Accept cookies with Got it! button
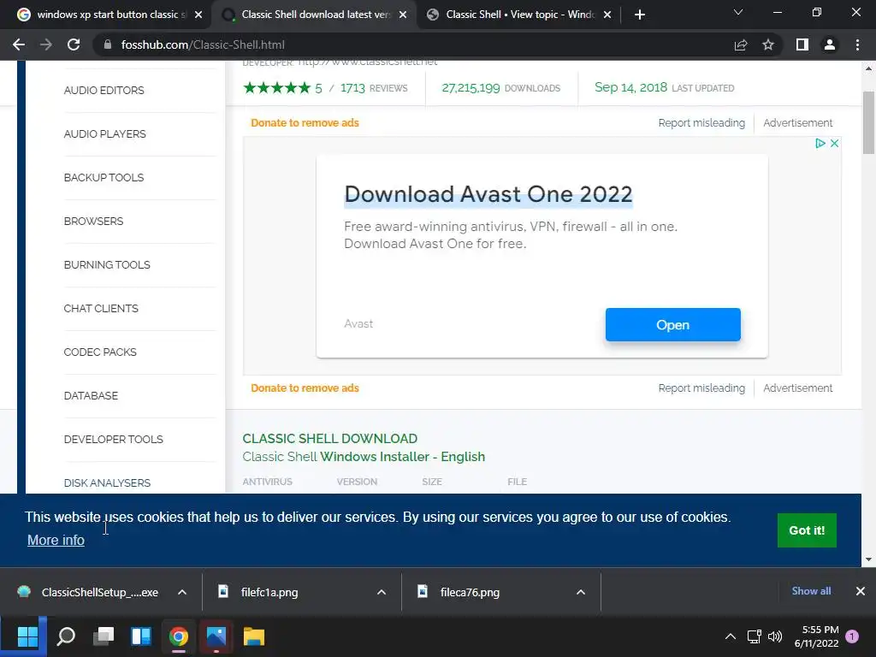876x657 pixels. pyautogui.click(x=807, y=530)
